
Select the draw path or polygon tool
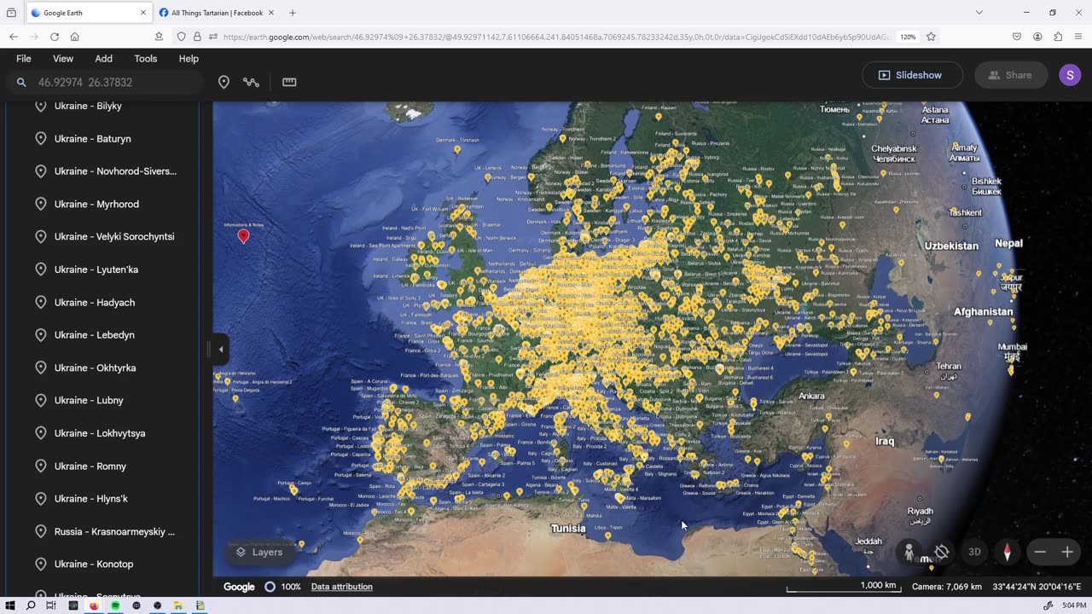point(251,82)
